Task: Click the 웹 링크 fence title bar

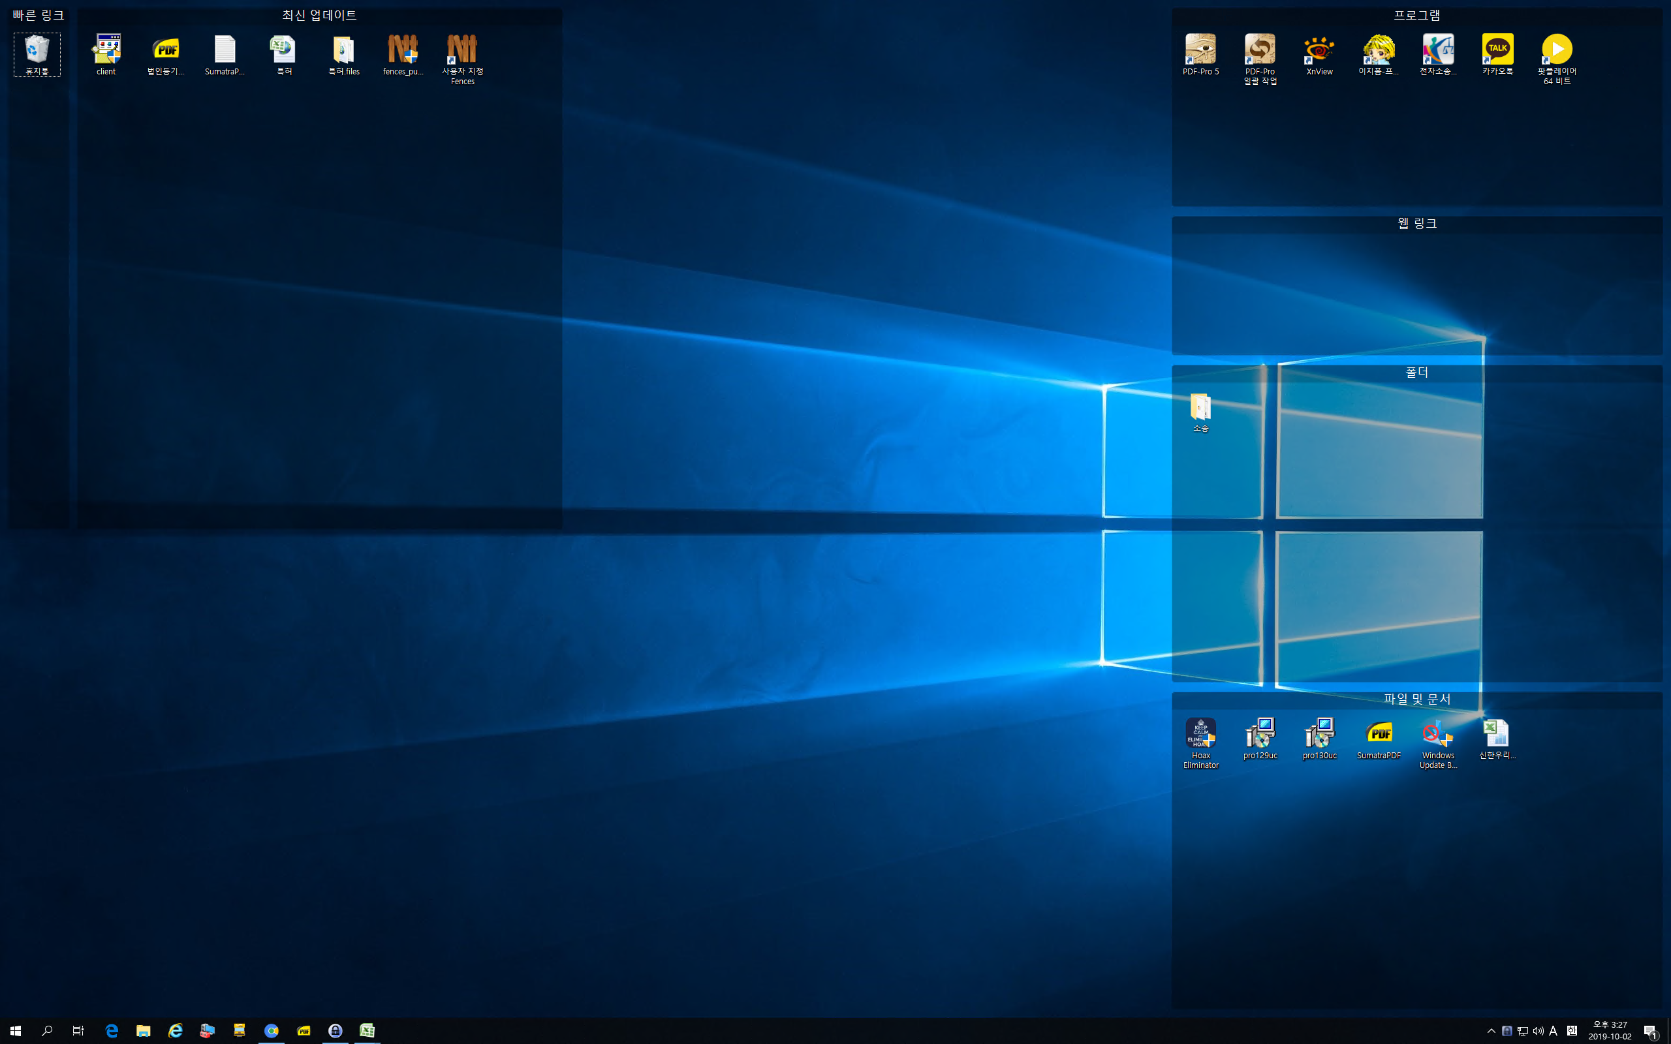Action: 1416,224
